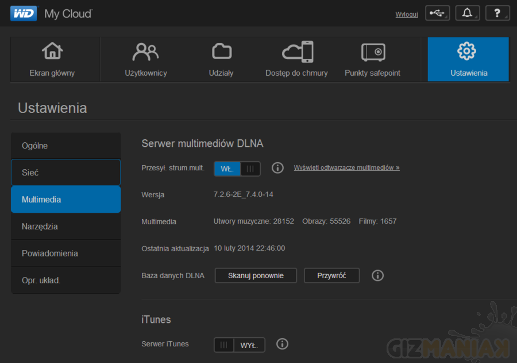Click the Przywróć button

click(331, 276)
